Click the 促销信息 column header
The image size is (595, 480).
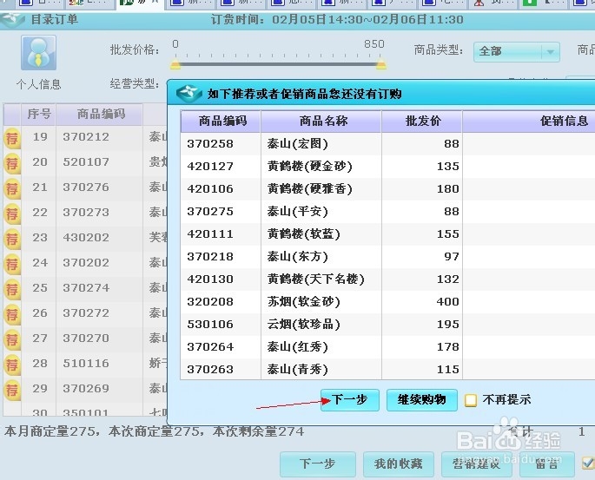point(564,122)
